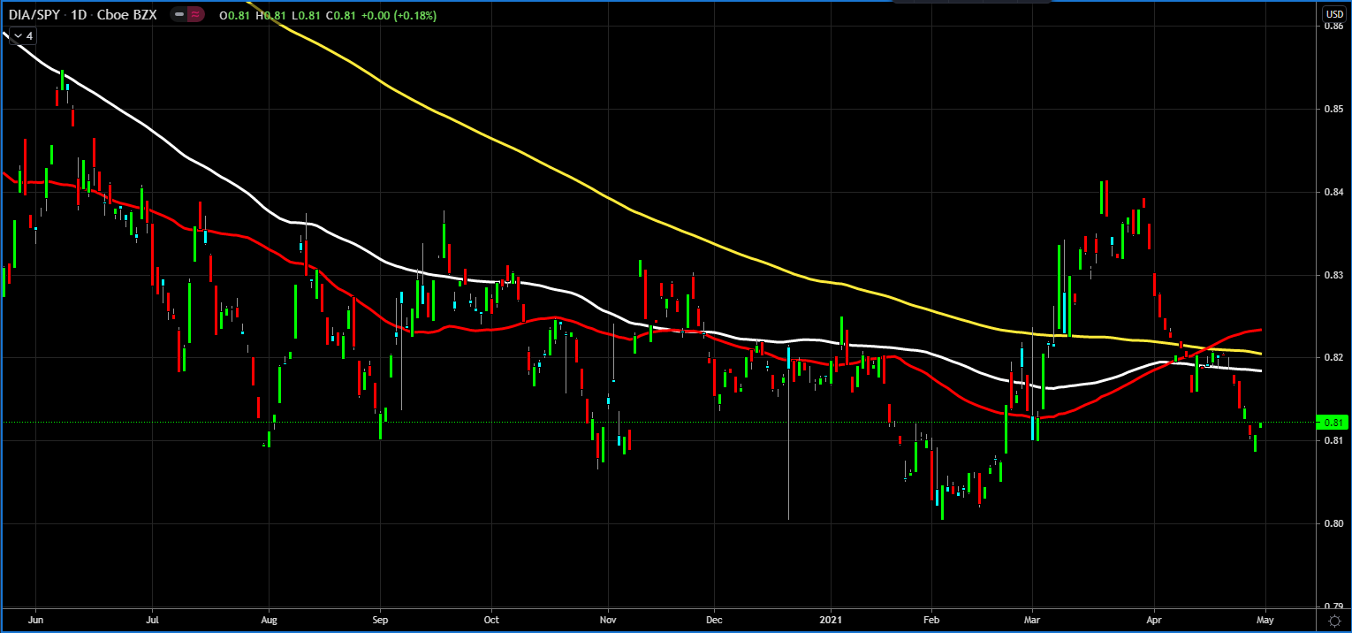Click the Nov label on time axis
Image resolution: width=1352 pixels, height=633 pixels.
(607, 622)
